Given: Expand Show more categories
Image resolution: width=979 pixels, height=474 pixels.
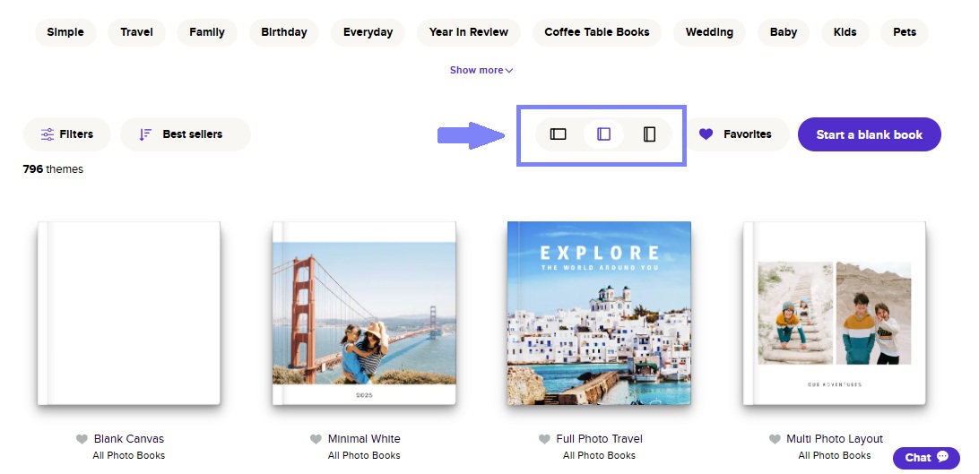Looking at the screenshot, I should (x=481, y=70).
